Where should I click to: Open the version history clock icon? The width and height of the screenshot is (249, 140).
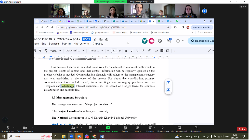click(x=160, y=41)
